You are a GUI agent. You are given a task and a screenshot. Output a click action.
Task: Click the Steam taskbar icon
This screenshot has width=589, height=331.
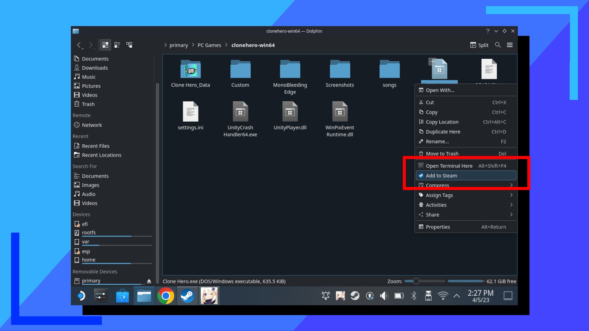187,296
